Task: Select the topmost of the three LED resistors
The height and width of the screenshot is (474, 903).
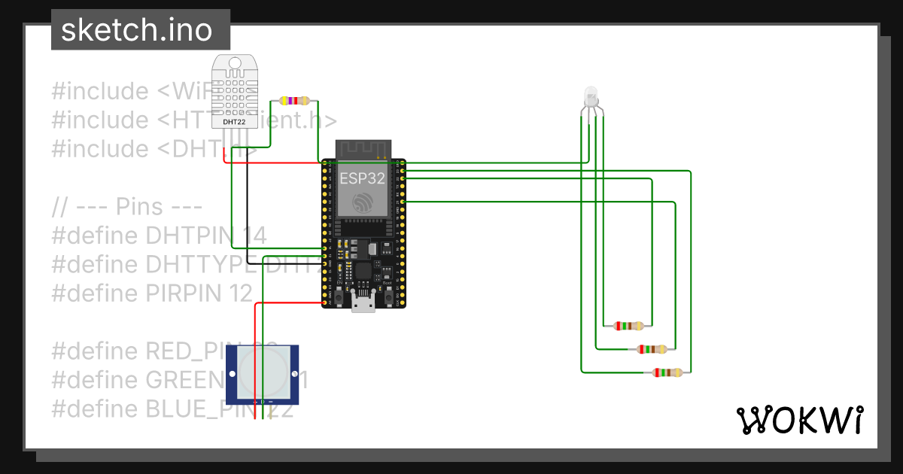Action: 629,326
